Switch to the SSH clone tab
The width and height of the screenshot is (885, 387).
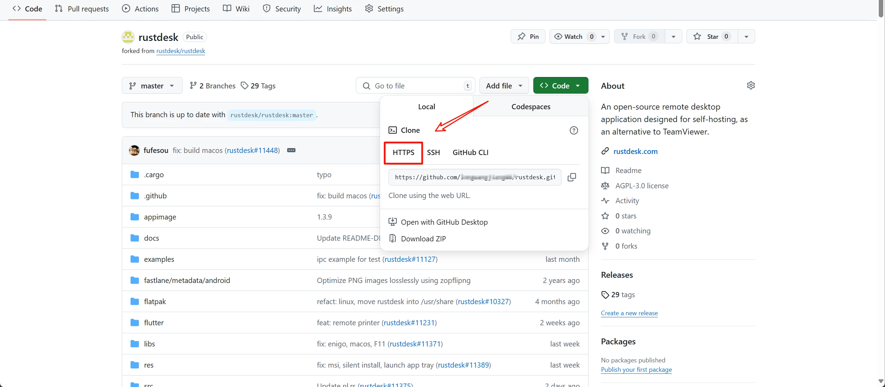[x=433, y=153]
